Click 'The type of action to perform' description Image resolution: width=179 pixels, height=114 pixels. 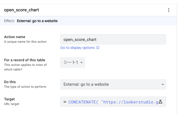[25, 87]
